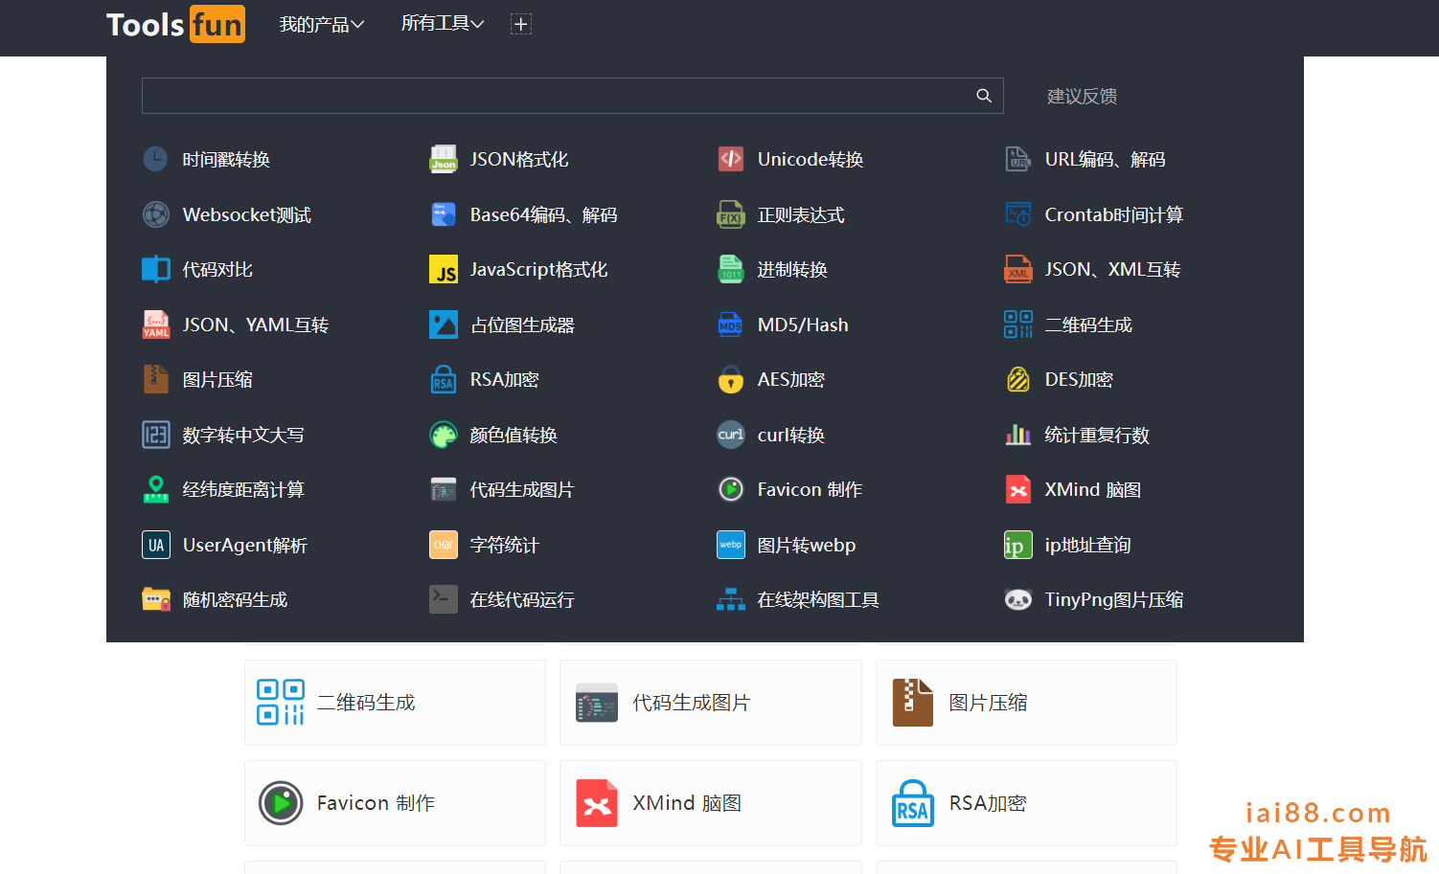Click the timestamp conversion clock icon
The width and height of the screenshot is (1439, 874).
pos(155,159)
